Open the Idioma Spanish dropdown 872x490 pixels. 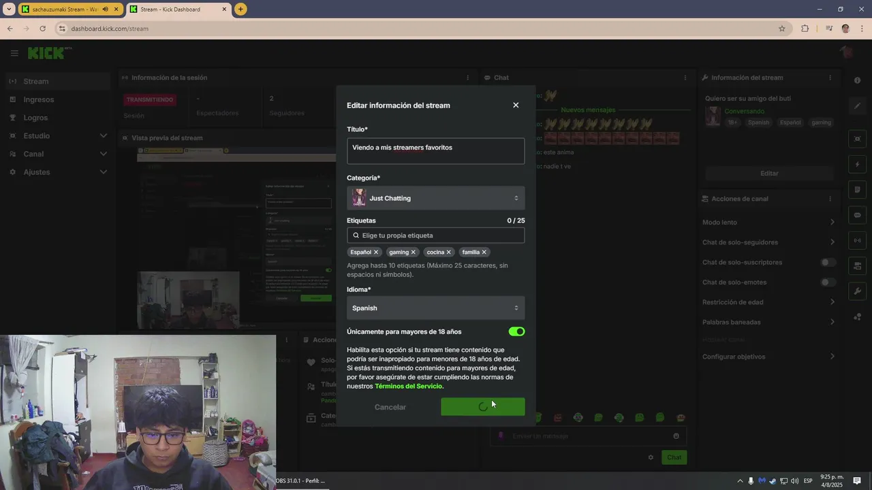[436, 308]
